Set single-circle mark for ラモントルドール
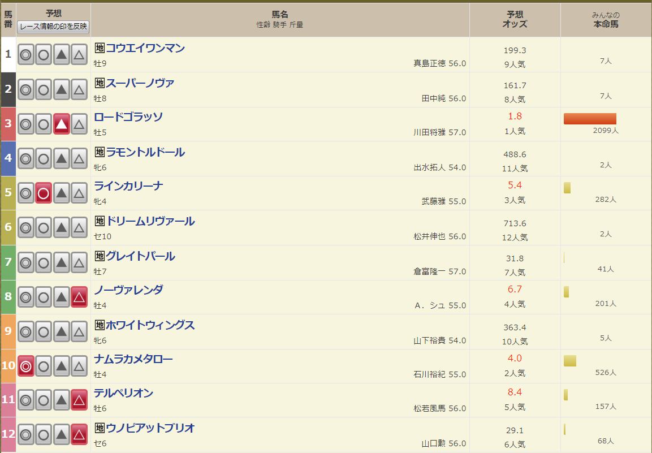This screenshot has height=453, width=652. 44,158
